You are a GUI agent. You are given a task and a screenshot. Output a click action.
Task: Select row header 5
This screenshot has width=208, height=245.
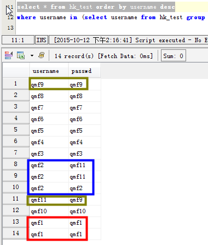(x=16, y=130)
